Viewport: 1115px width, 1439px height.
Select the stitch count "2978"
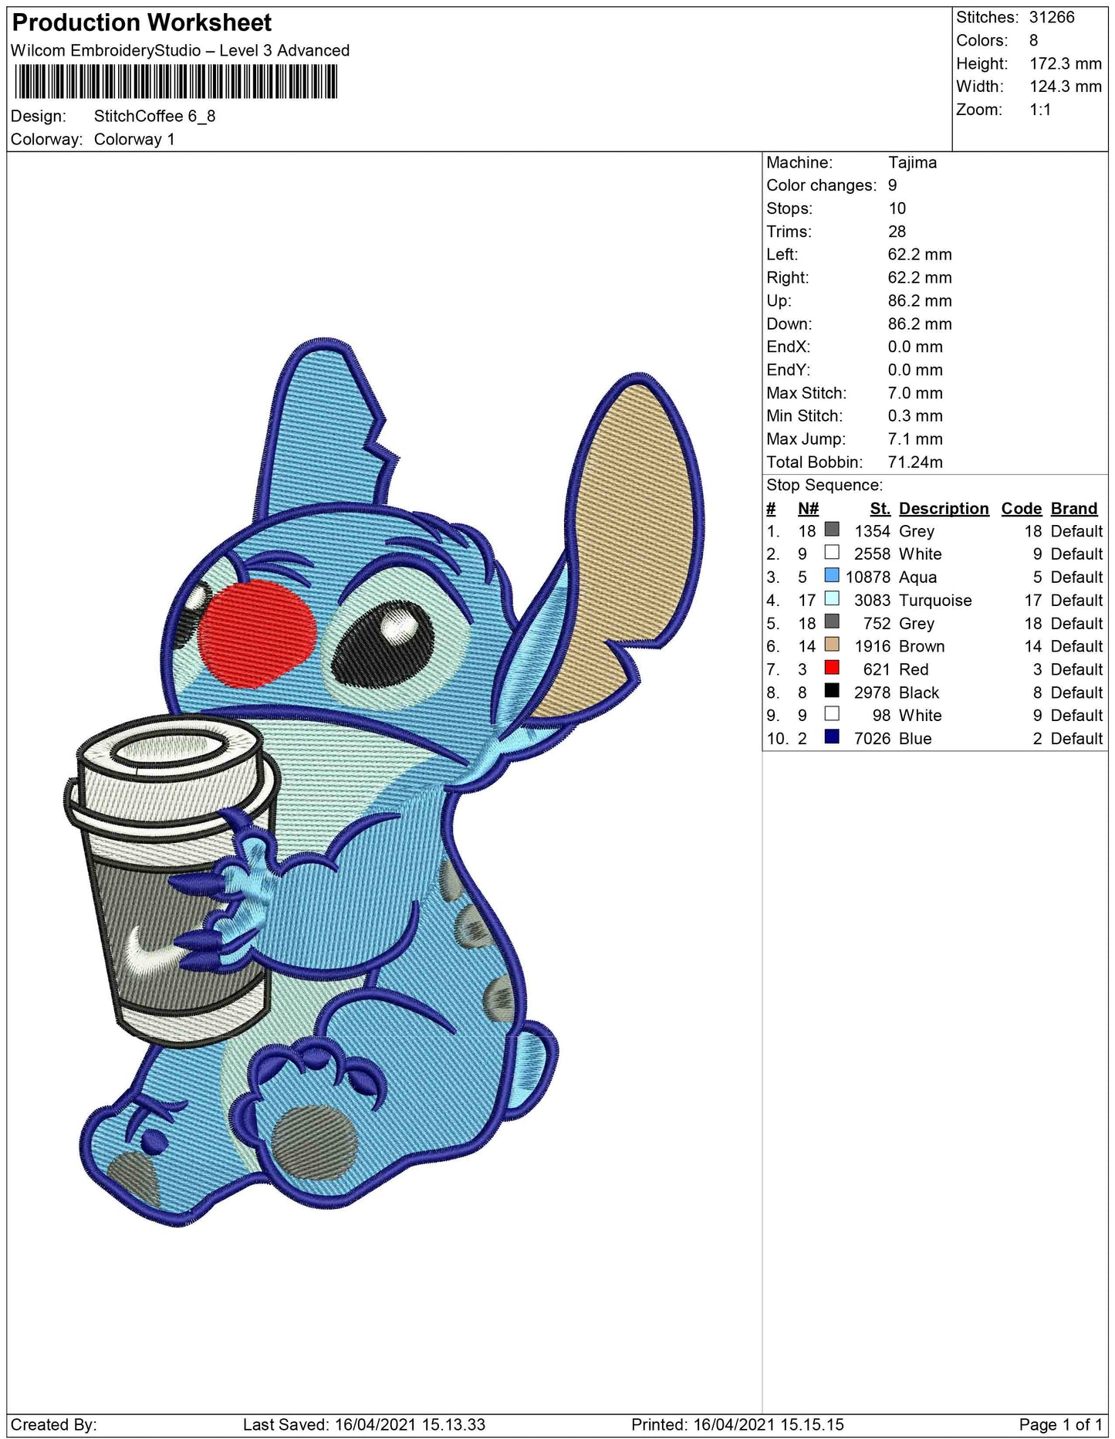tap(872, 693)
